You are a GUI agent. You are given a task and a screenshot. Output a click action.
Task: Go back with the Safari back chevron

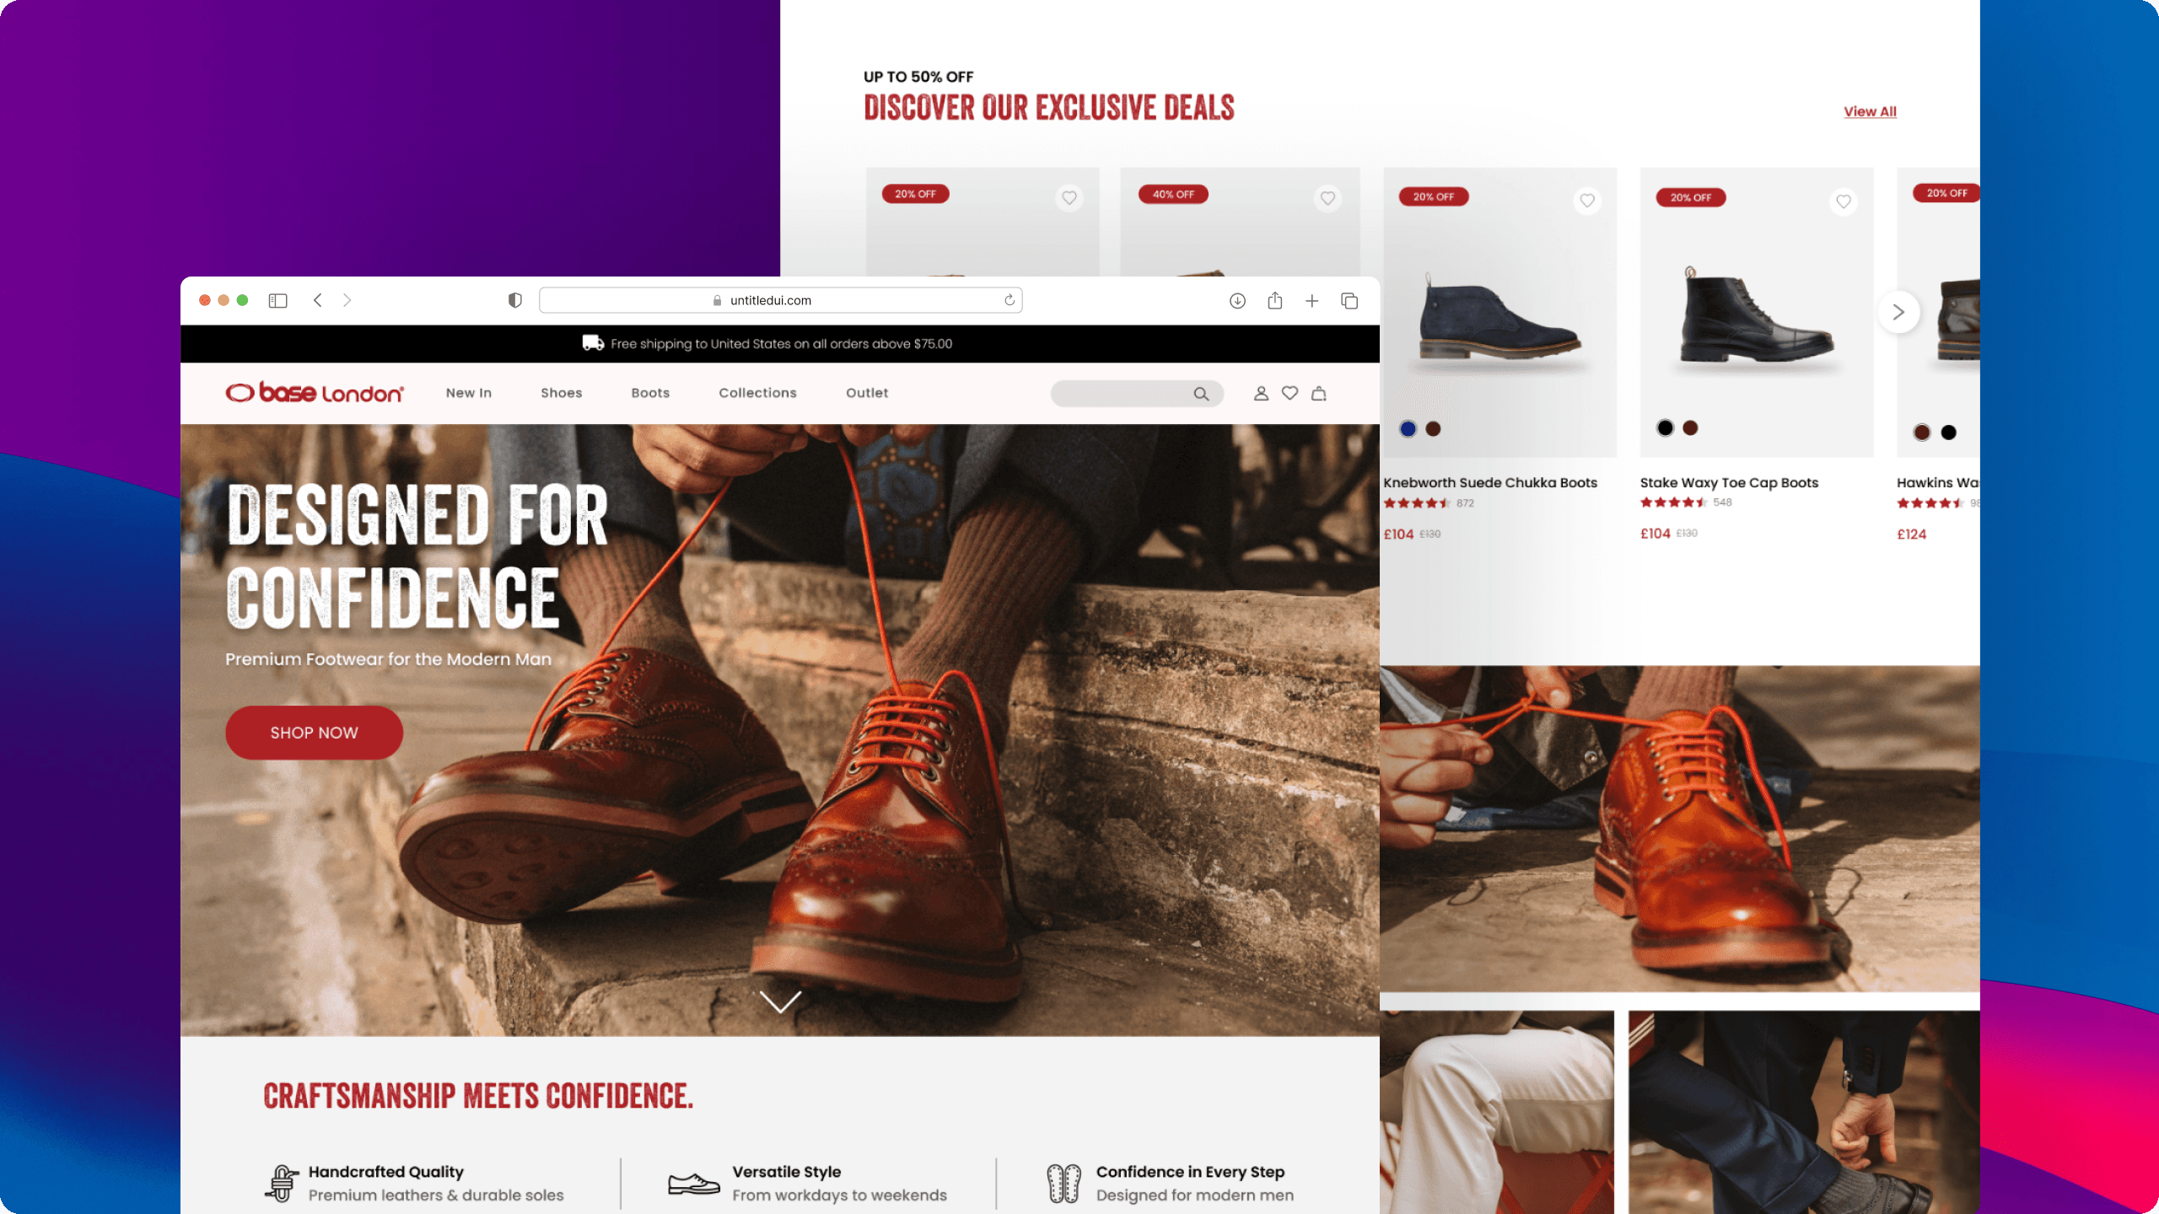pyautogui.click(x=318, y=300)
